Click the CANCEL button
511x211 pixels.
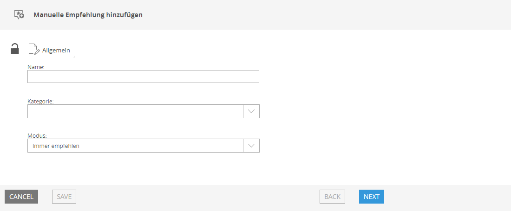pos(21,197)
